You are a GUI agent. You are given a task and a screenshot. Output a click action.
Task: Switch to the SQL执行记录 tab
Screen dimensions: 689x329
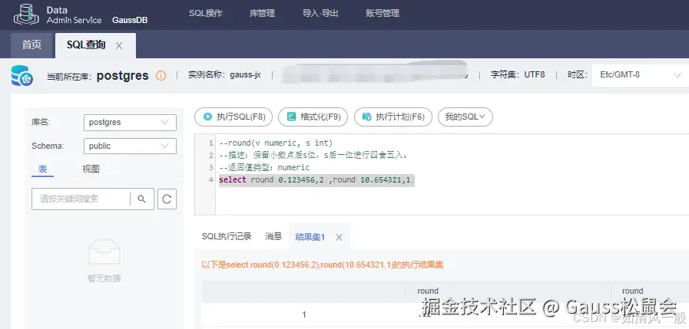coord(227,236)
